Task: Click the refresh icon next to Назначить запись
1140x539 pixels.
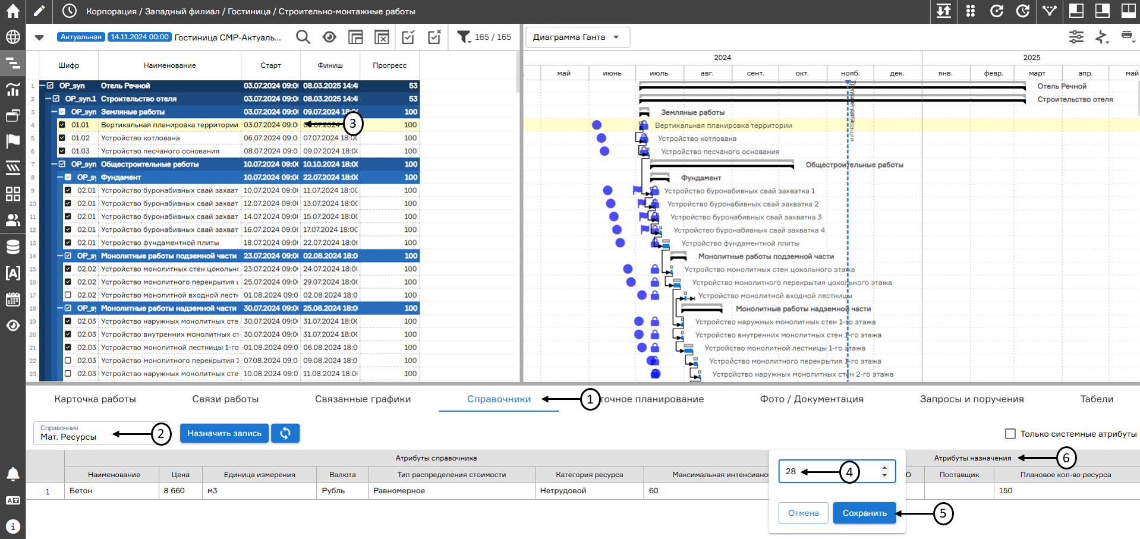Action: coord(285,433)
